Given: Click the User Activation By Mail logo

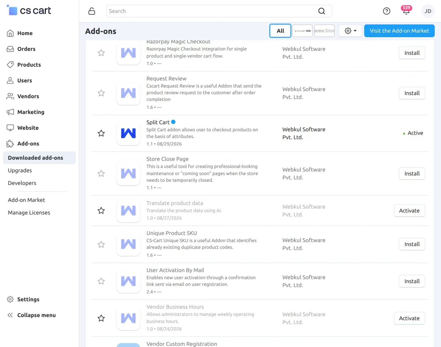Looking at the screenshot, I should coord(128,281).
